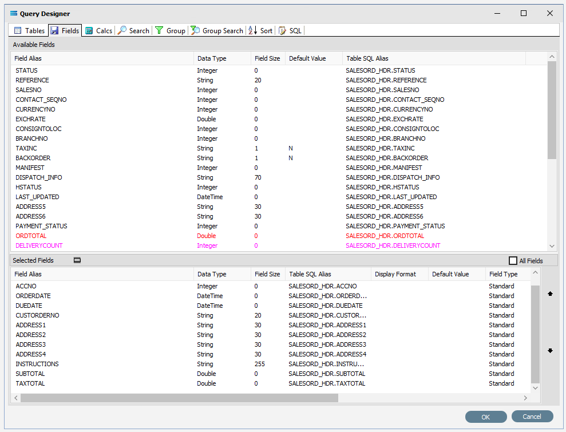Viewport: 566px width, 432px height.
Task: Select the CONTACT_SEQNO field
Action: (x=279, y=100)
